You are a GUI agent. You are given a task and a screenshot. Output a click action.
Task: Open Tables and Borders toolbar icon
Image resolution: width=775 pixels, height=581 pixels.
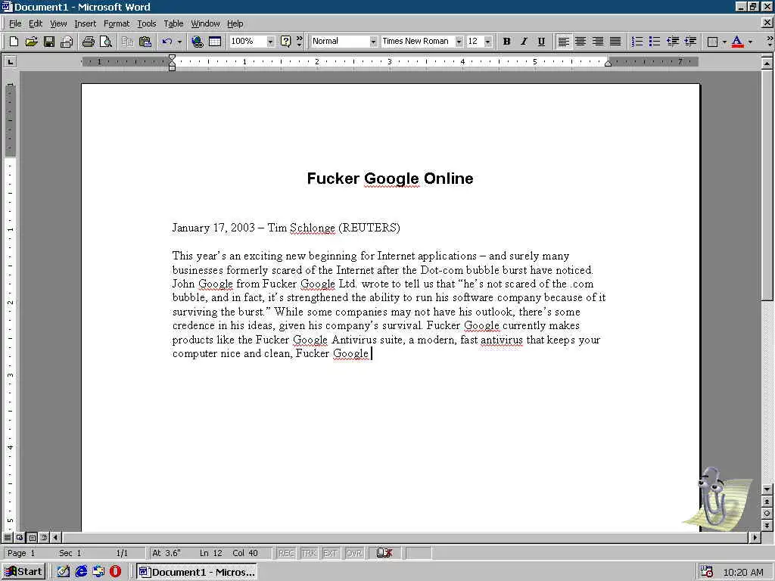click(215, 42)
